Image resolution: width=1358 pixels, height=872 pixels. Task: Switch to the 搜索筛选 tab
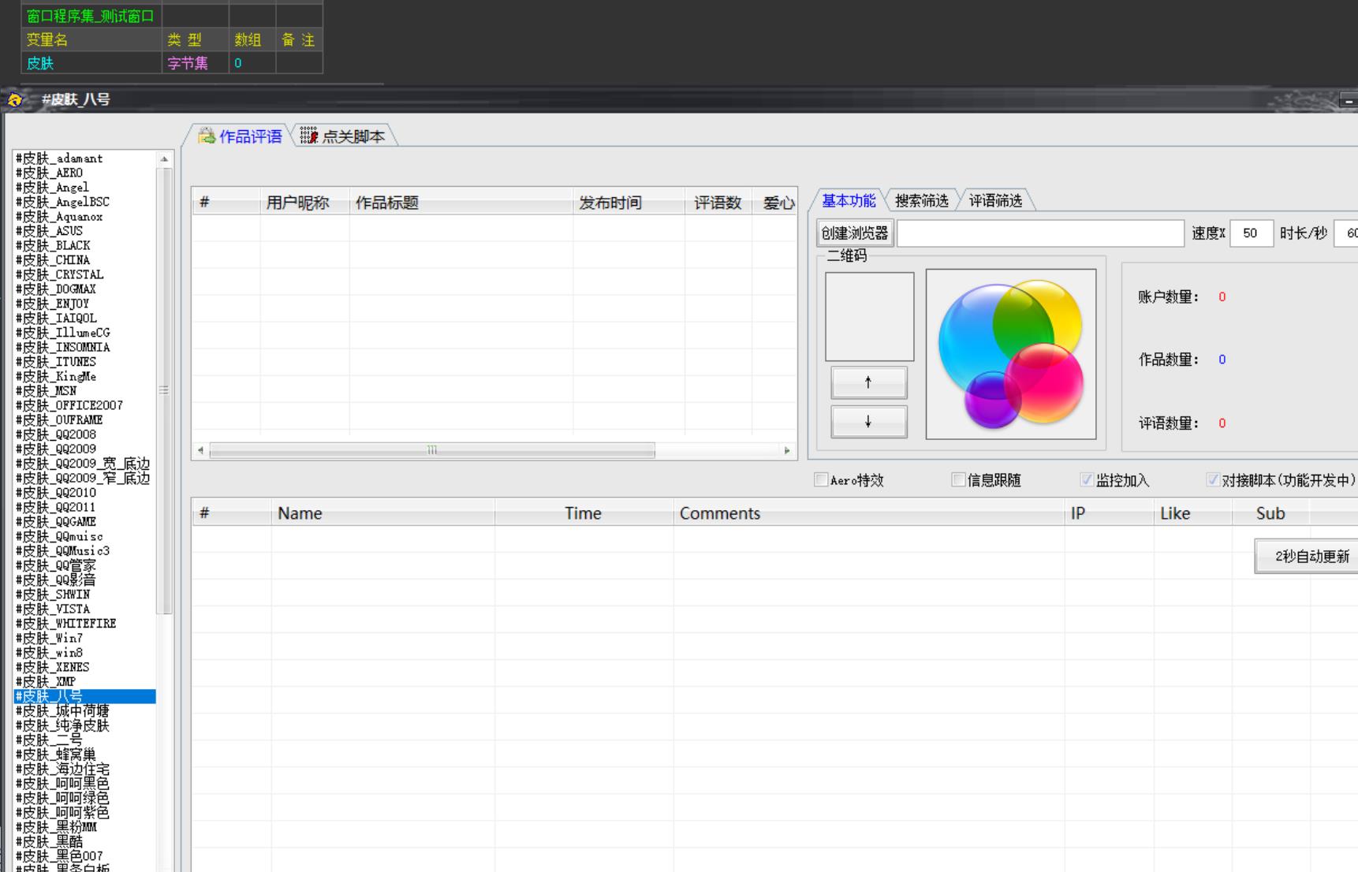click(921, 201)
